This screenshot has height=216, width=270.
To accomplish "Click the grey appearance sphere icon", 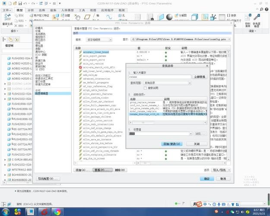I will pos(169,17).
